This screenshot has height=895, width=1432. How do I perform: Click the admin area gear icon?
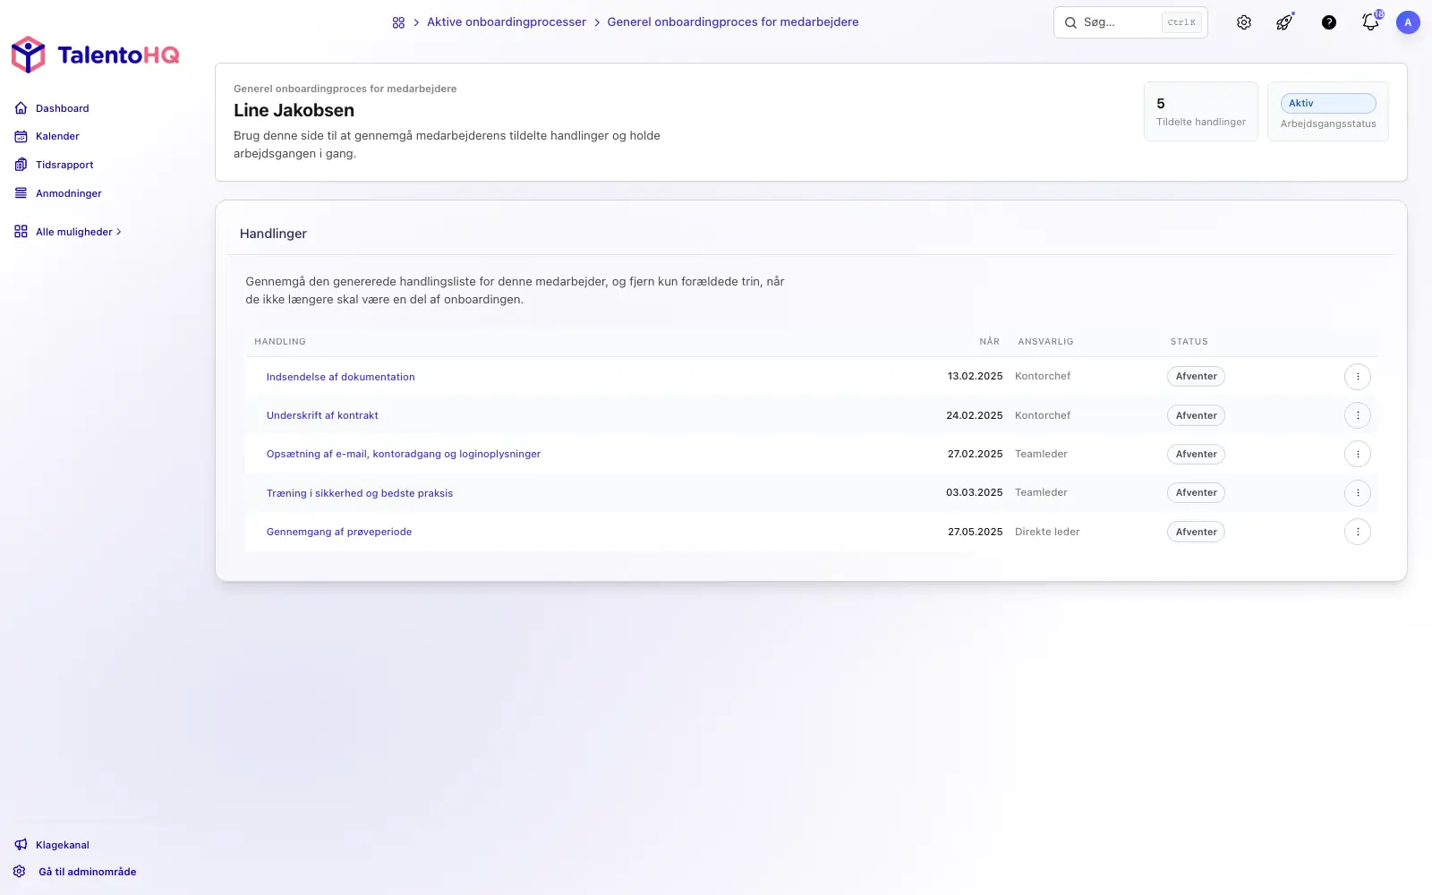pos(20,872)
